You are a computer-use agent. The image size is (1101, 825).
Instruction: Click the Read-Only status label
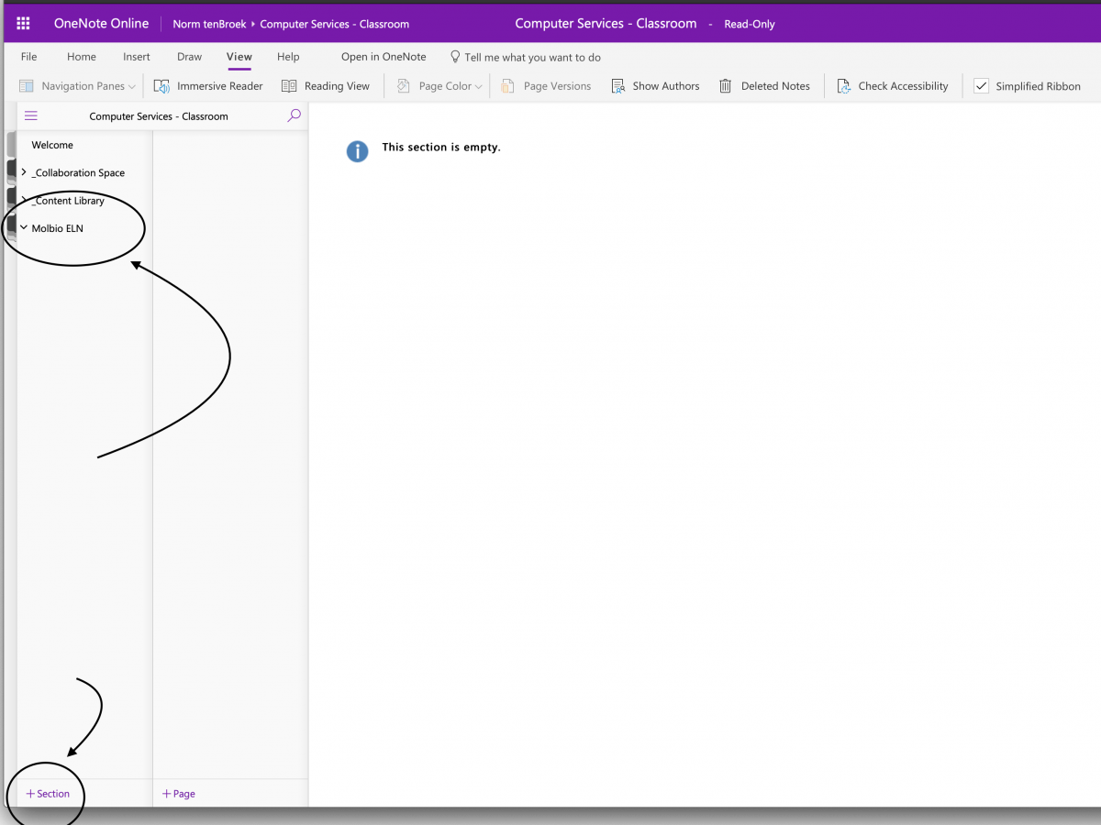pyautogui.click(x=750, y=24)
